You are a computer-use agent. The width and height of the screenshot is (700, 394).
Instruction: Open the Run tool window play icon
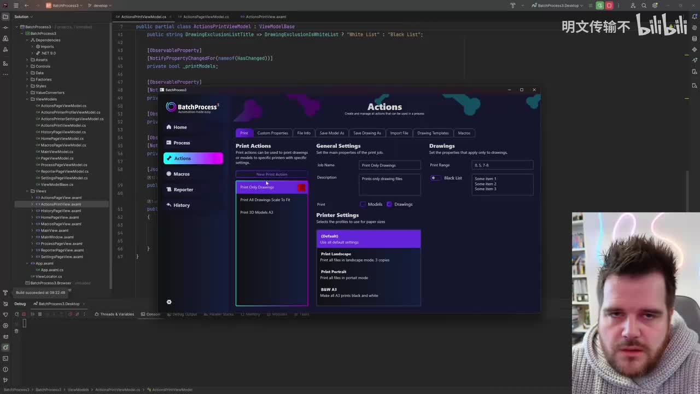click(x=5, y=326)
